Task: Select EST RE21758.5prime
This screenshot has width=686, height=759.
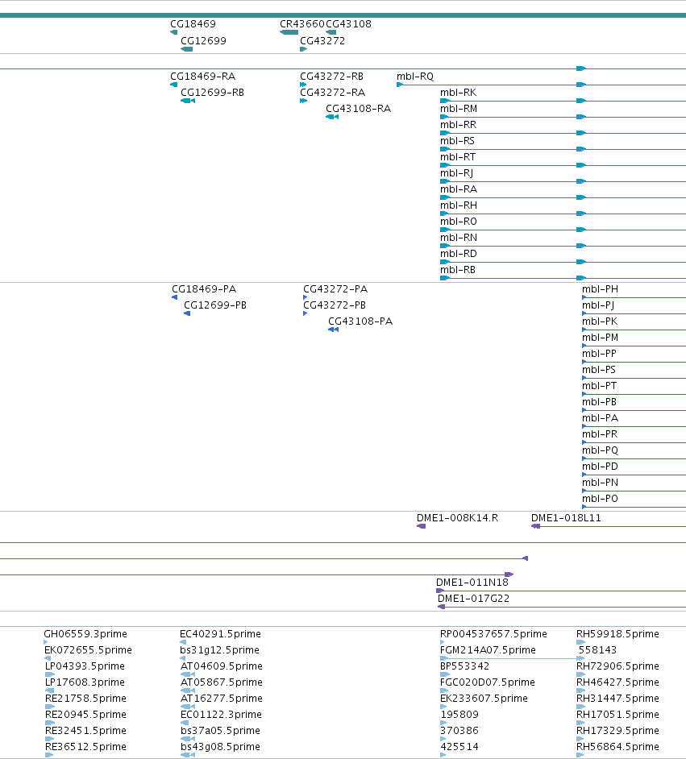Action: tap(85, 698)
